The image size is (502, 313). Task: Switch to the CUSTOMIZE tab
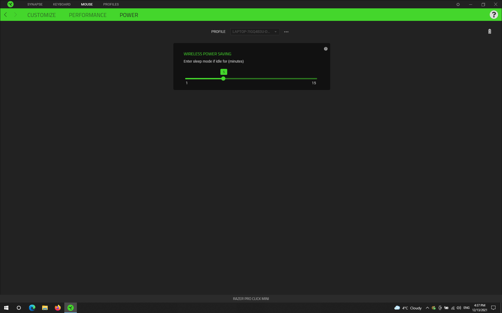[42, 15]
